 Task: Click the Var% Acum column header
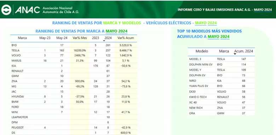[x=126, y=38]
